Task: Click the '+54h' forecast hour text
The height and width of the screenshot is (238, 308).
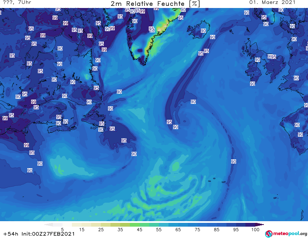Action: pos(11,234)
